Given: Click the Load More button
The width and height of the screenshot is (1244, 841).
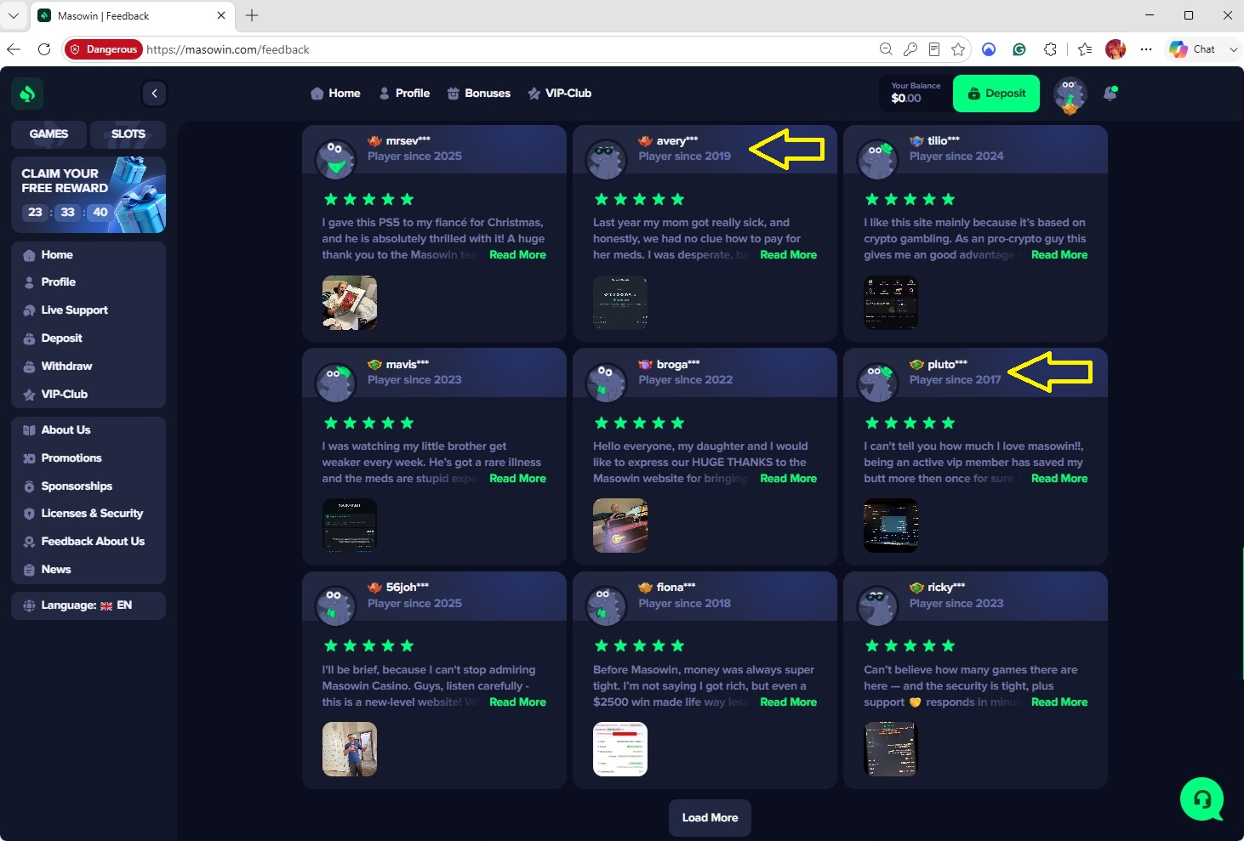Looking at the screenshot, I should click(x=710, y=818).
